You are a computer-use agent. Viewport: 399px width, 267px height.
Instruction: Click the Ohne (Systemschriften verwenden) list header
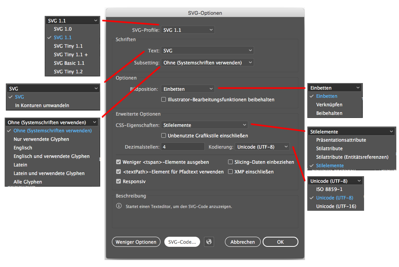(x=52, y=122)
